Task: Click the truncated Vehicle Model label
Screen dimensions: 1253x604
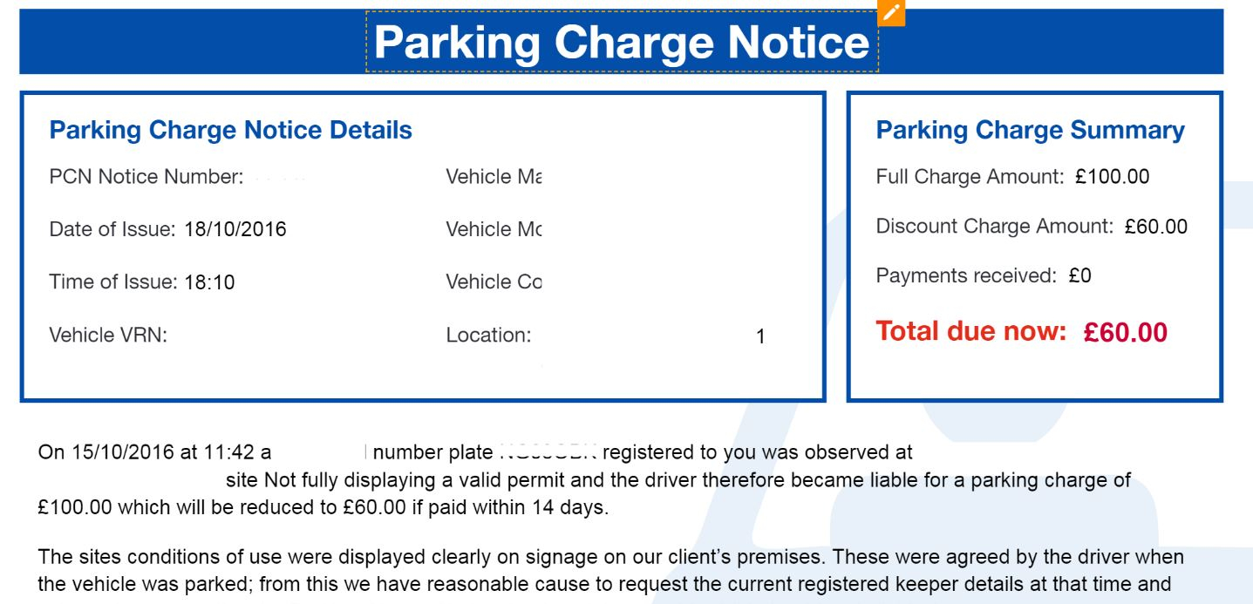Action: coord(494,230)
